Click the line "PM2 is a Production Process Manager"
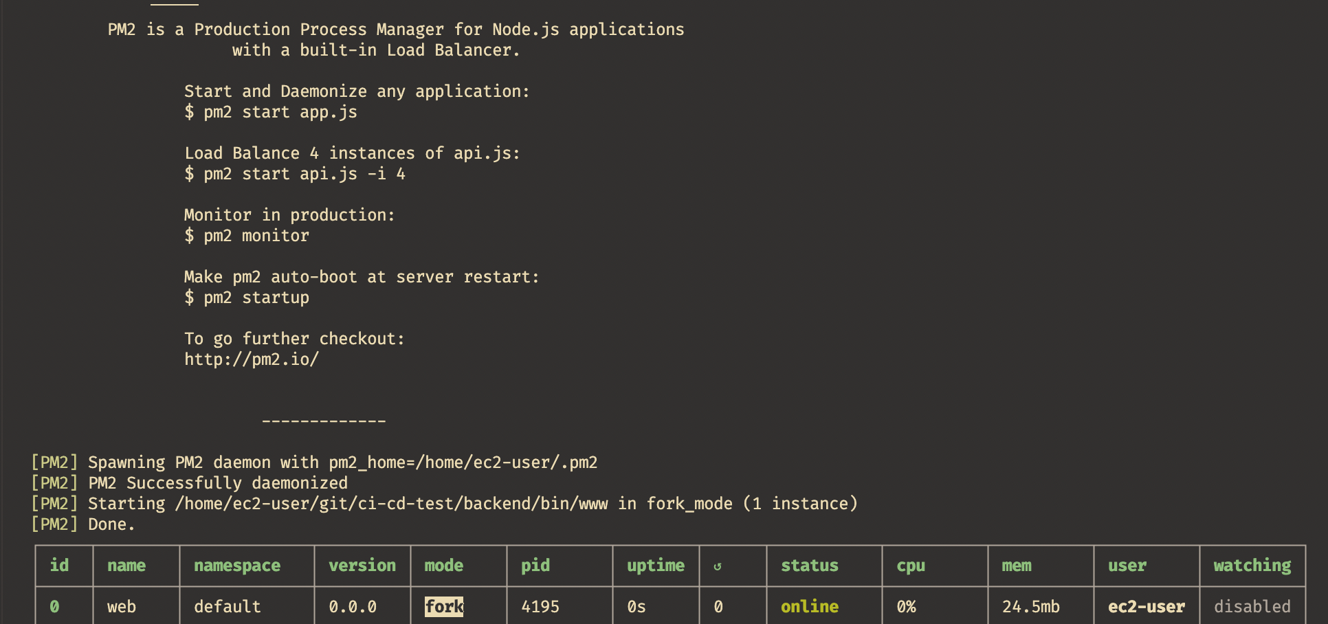This screenshot has height=624, width=1328. click(396, 30)
